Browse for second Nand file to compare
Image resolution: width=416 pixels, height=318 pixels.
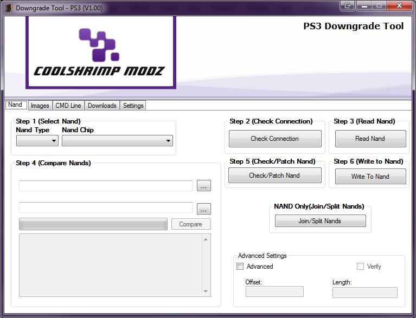pyautogui.click(x=204, y=209)
